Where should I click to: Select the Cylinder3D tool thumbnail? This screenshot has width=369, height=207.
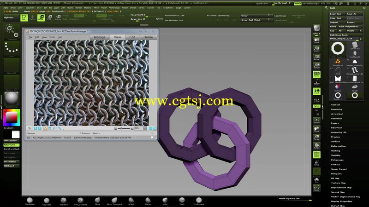(355, 45)
